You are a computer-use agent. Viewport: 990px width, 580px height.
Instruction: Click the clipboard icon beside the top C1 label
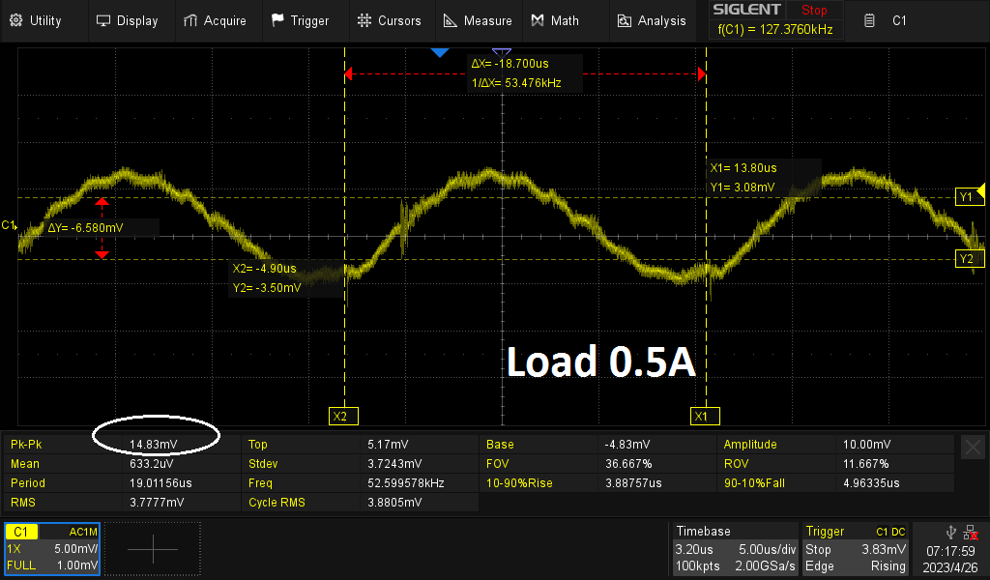tap(869, 21)
